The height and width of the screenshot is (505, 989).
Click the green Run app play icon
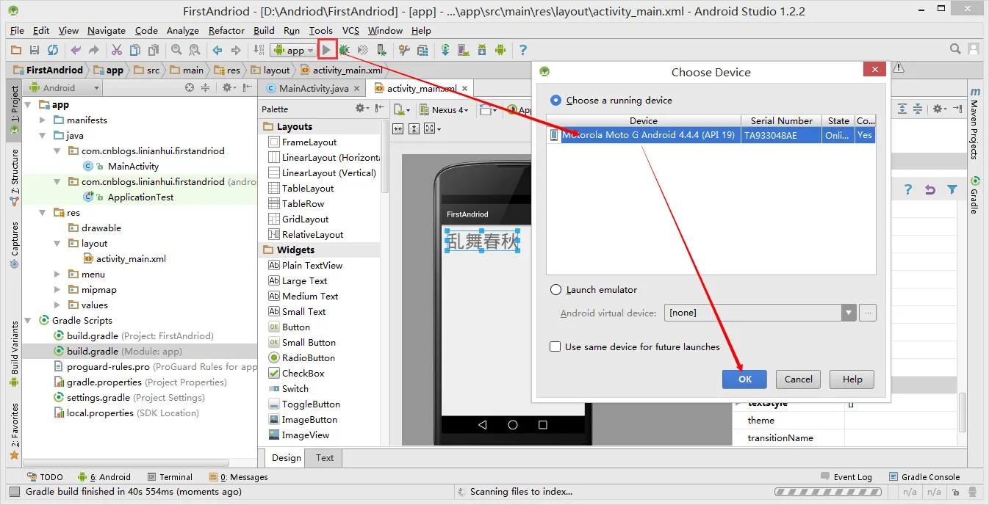[328, 50]
